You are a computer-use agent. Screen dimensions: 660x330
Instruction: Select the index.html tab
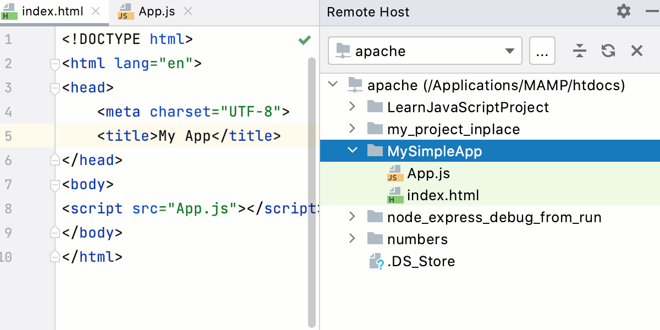coord(52,10)
